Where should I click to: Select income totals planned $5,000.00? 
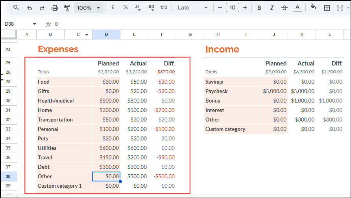(274, 72)
